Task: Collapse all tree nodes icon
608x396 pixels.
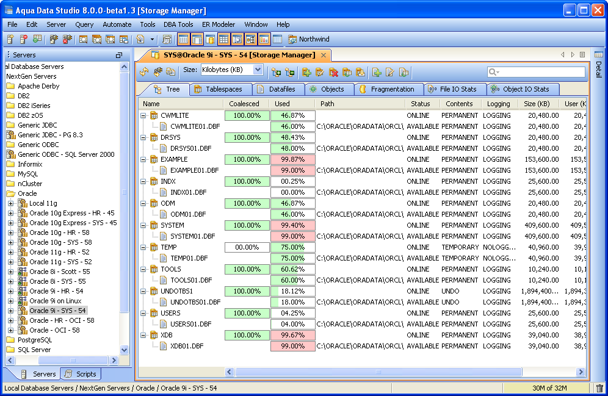Action: 289,72
